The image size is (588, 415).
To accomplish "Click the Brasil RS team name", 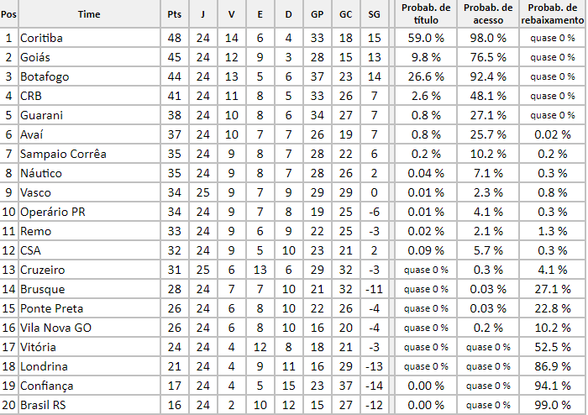I will click(x=45, y=405).
